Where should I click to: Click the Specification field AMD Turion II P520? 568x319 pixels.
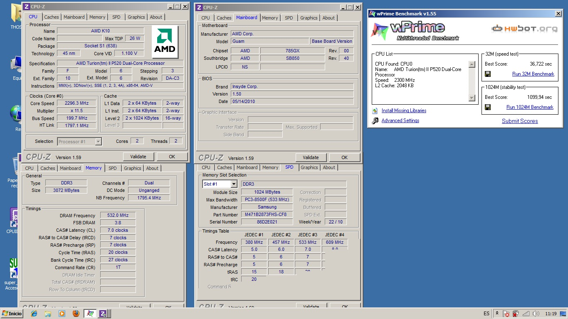pyautogui.click(x=120, y=64)
